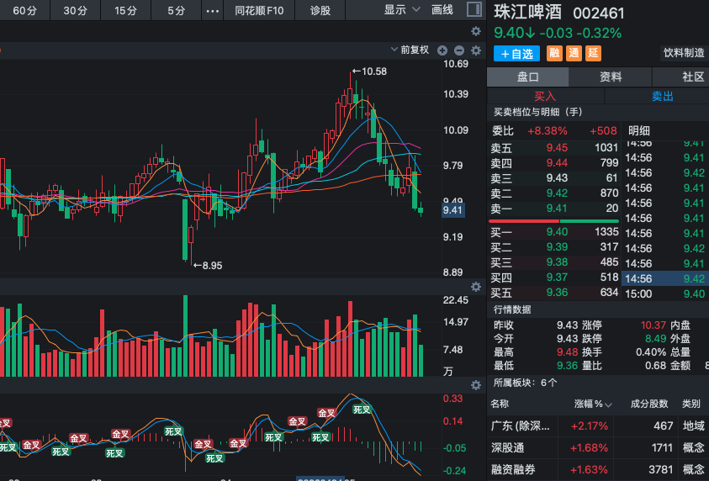709x481 pixels.
Task: Open K-line panel settings gear
Action: pos(476,50)
